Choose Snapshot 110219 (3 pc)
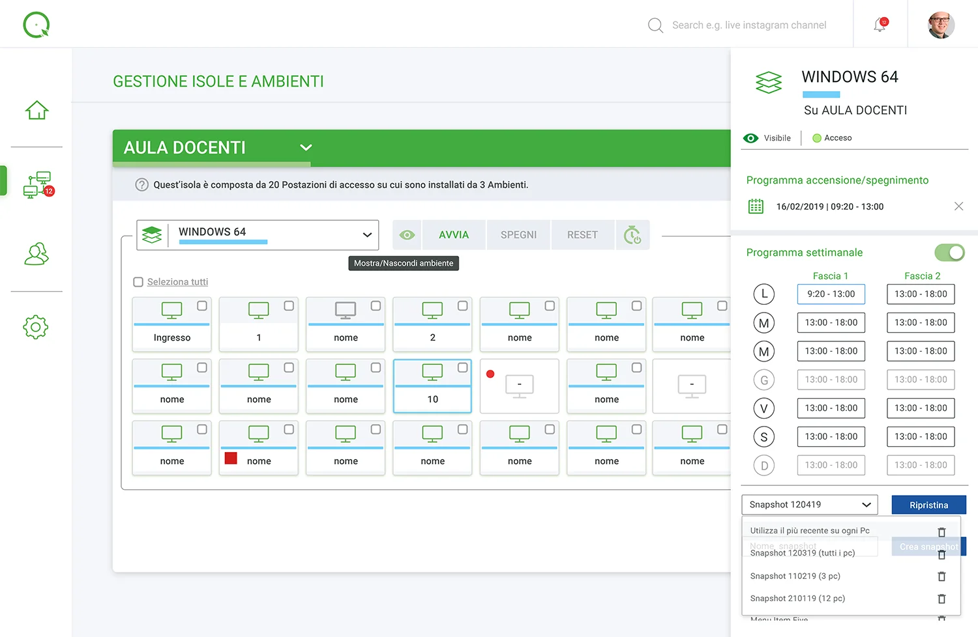Viewport: 978px width, 637px height. coord(795,576)
